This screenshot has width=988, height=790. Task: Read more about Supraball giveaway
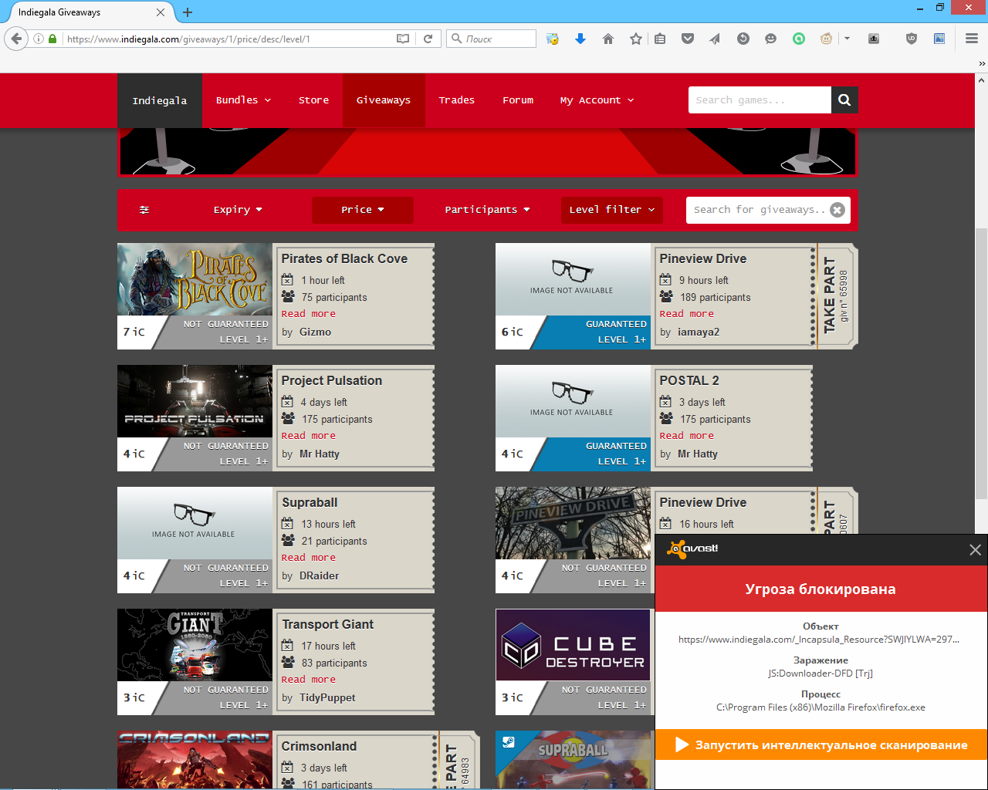point(308,558)
